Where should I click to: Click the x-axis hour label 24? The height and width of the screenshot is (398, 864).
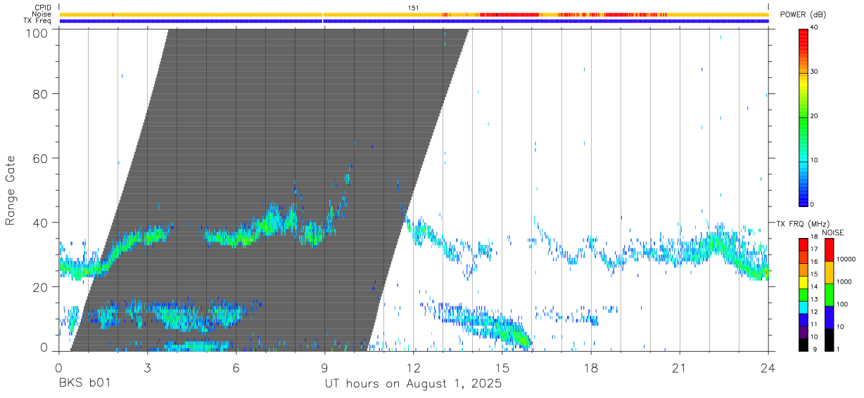[x=768, y=368]
